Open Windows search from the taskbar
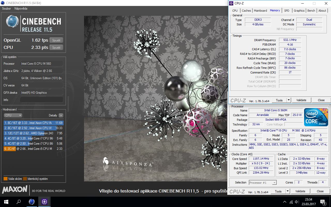The height and width of the screenshot is (207, 331). click(x=19, y=202)
